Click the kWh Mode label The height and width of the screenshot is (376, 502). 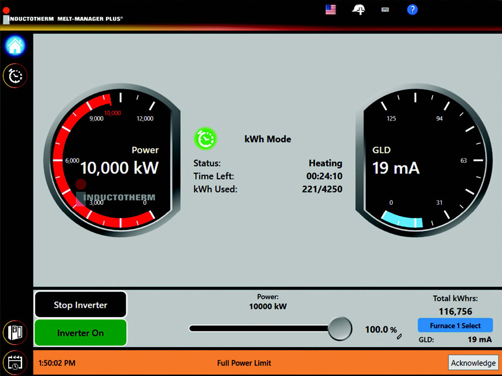(x=268, y=139)
